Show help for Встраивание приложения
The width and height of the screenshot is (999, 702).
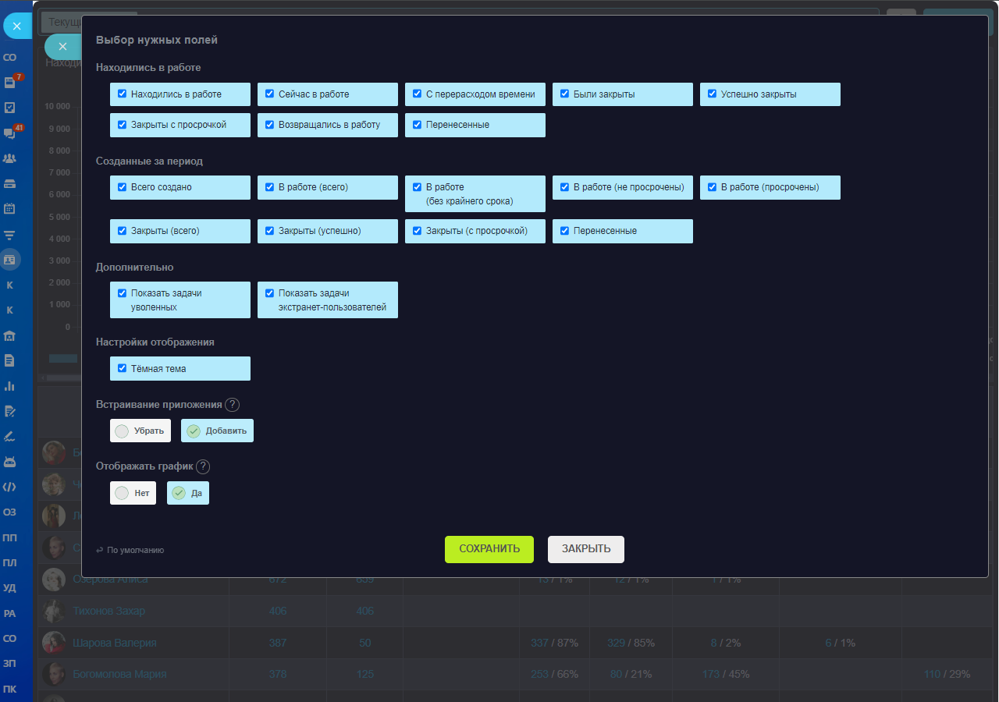click(x=232, y=405)
